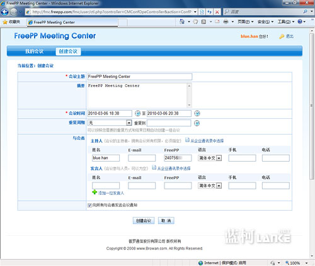Image resolution: width=315 pixels, height=266 pixels.
Task: Click the 创建会议 submit button
Action: [x=144, y=221]
